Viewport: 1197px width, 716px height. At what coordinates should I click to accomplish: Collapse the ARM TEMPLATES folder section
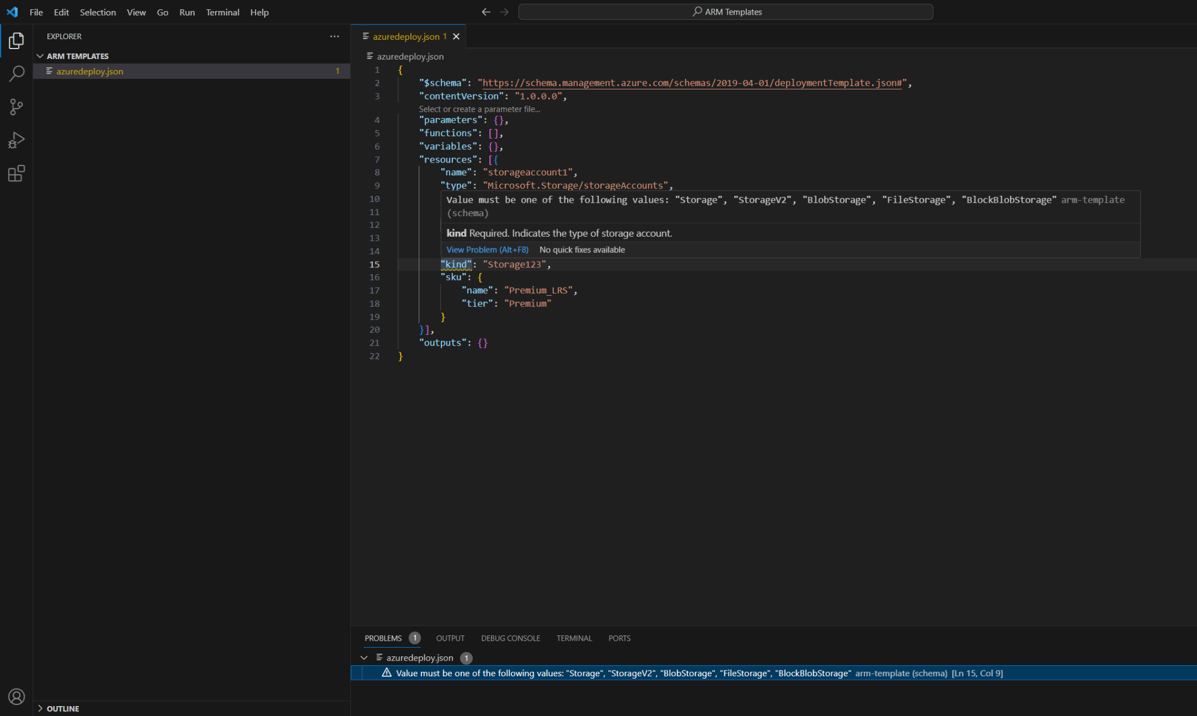40,56
